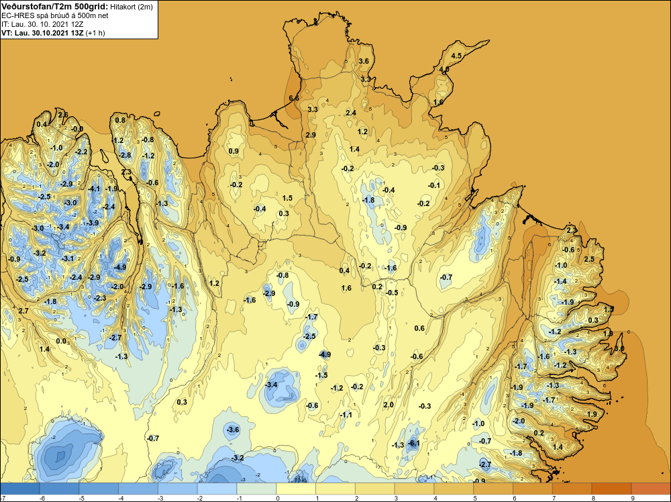
Task: Click the -2.8 temperature value
Action: click(x=125, y=155)
